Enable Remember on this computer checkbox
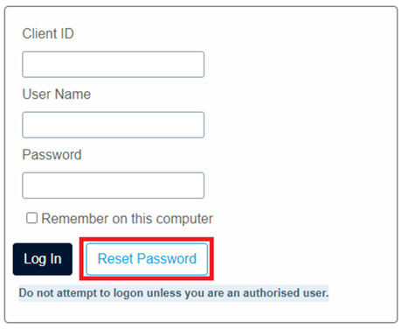 click(x=31, y=218)
